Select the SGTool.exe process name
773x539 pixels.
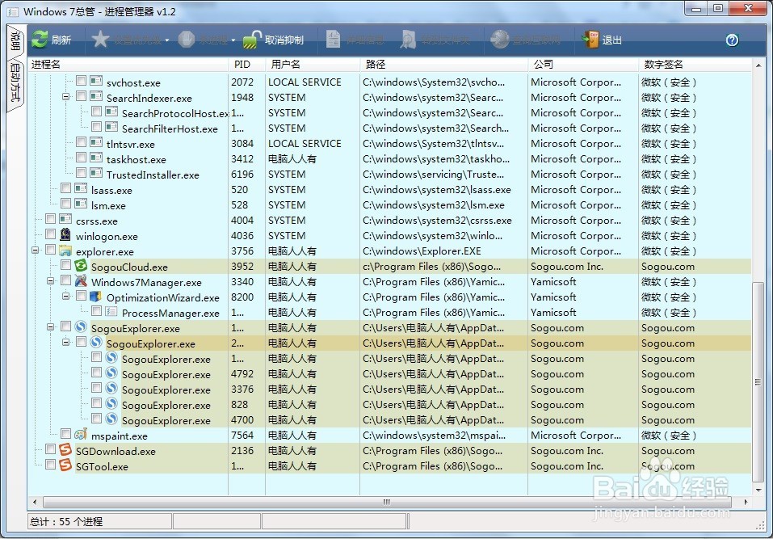click(102, 466)
